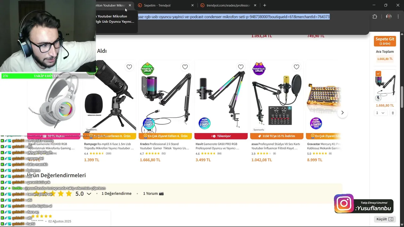Open the cart item microphone thumbnail

pyautogui.click(x=385, y=86)
